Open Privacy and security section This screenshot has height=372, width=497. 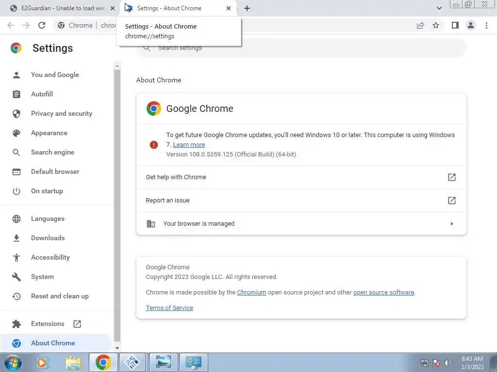coord(62,113)
